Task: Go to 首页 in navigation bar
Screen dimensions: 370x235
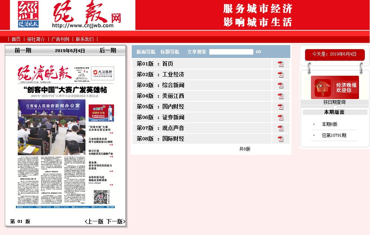Action: coord(16,39)
